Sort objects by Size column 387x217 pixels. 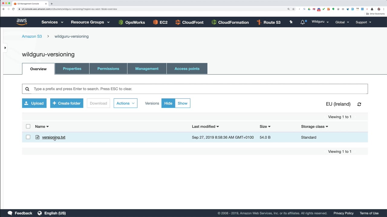pyautogui.click(x=265, y=127)
